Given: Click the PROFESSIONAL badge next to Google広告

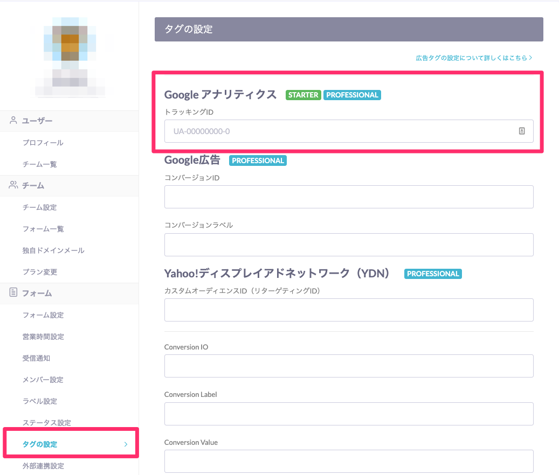Looking at the screenshot, I should [258, 160].
